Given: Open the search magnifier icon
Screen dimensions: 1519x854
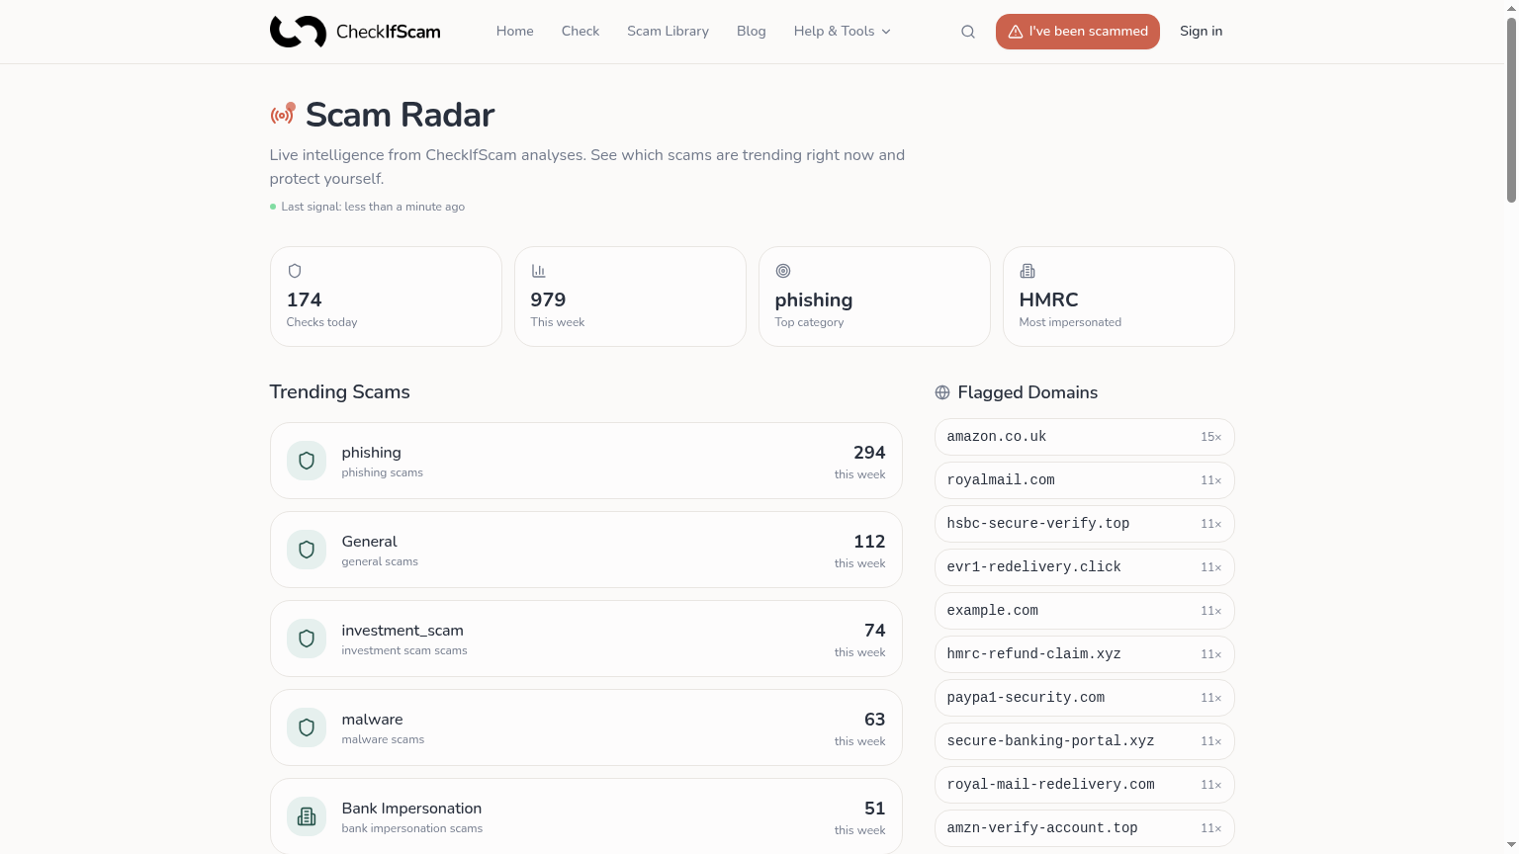Looking at the screenshot, I should [968, 32].
